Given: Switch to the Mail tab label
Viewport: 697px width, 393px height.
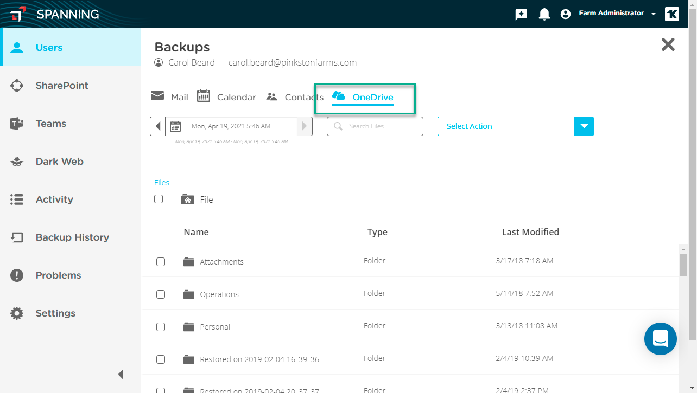Looking at the screenshot, I should click(x=180, y=97).
